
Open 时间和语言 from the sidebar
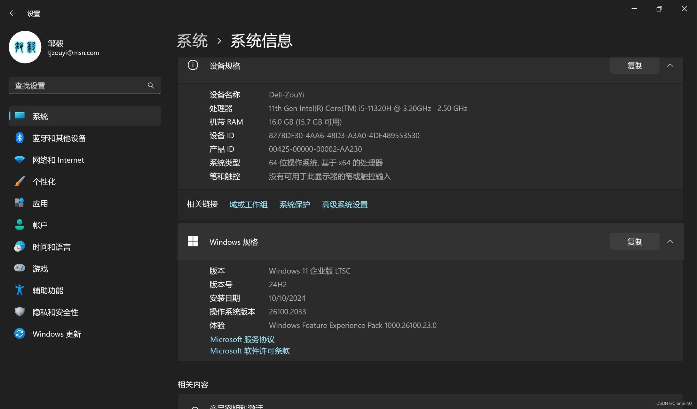(x=51, y=247)
